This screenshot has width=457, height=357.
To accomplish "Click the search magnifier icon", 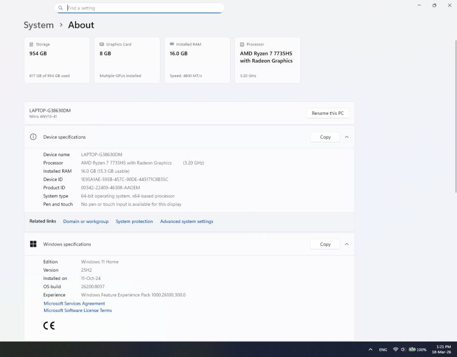I will (x=60, y=8).
